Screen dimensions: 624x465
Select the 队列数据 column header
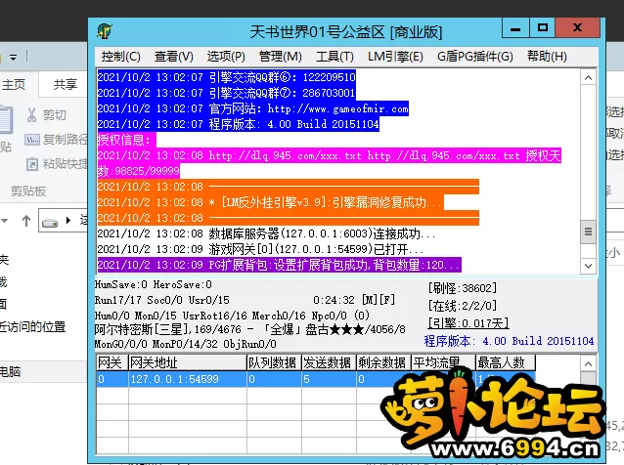pos(274,362)
